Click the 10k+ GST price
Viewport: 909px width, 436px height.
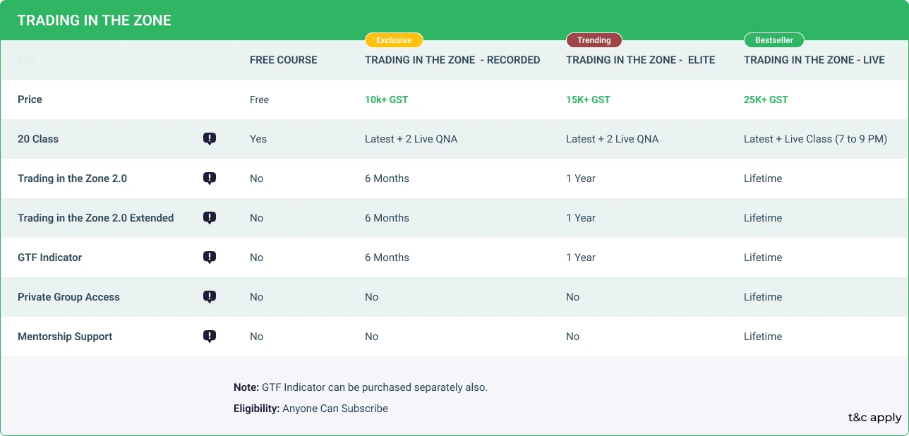[386, 99]
